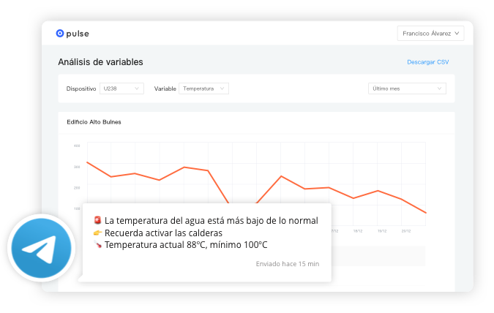The image size is (494, 313).
Task: Click the pointing hand emoji in notification
Action: [97, 233]
